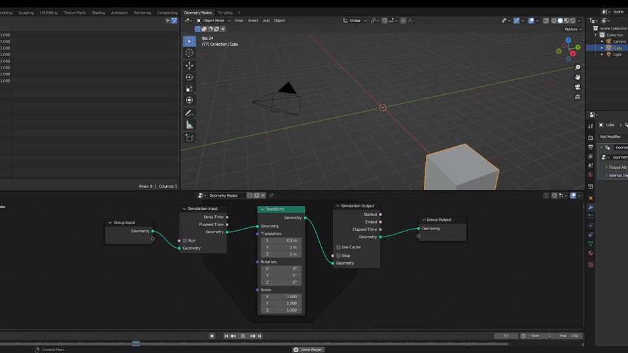
Task: Jump to the start frame
Action: [x=226, y=336]
